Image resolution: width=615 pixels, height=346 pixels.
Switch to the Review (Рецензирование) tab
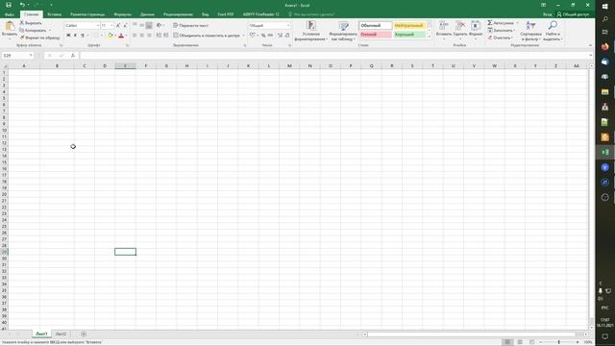pyautogui.click(x=178, y=14)
